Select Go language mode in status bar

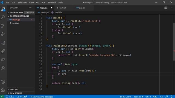pos(162,97)
